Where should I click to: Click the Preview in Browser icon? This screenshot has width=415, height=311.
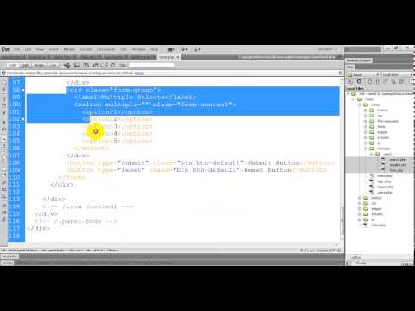pos(77,66)
